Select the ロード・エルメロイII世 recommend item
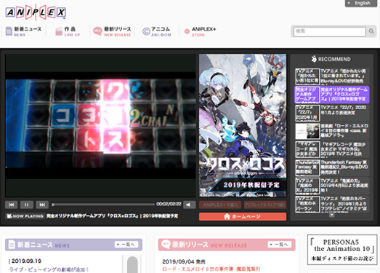The width and height of the screenshot is (380, 273). coord(332,131)
